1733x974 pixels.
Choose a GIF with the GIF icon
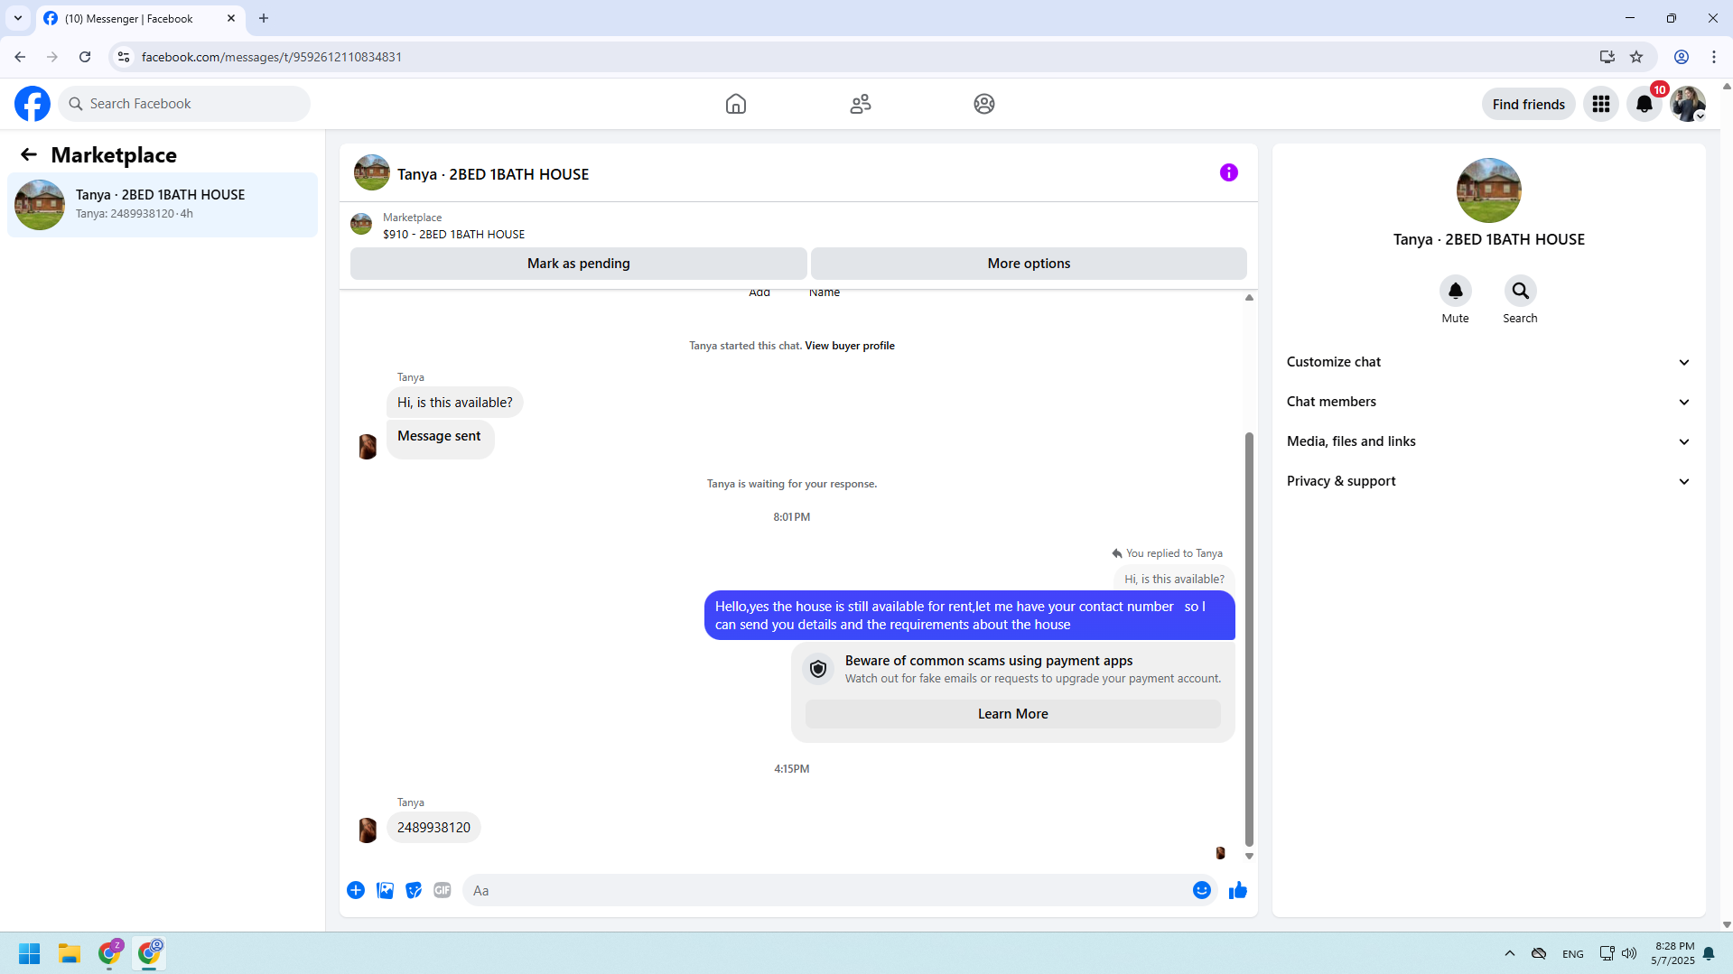pyautogui.click(x=443, y=890)
